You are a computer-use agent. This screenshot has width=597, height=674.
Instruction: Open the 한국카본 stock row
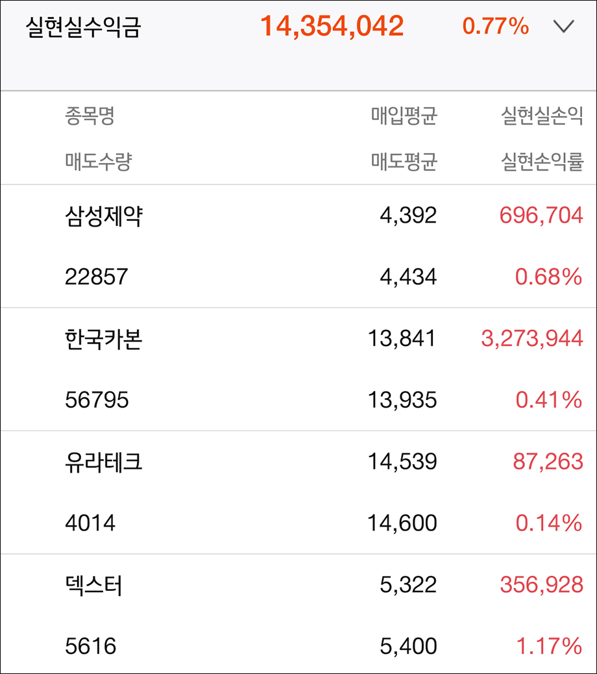[298, 369]
